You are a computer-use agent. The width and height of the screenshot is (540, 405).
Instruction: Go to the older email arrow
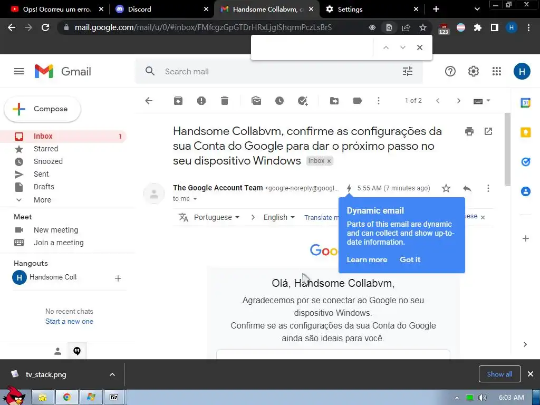pos(458,101)
